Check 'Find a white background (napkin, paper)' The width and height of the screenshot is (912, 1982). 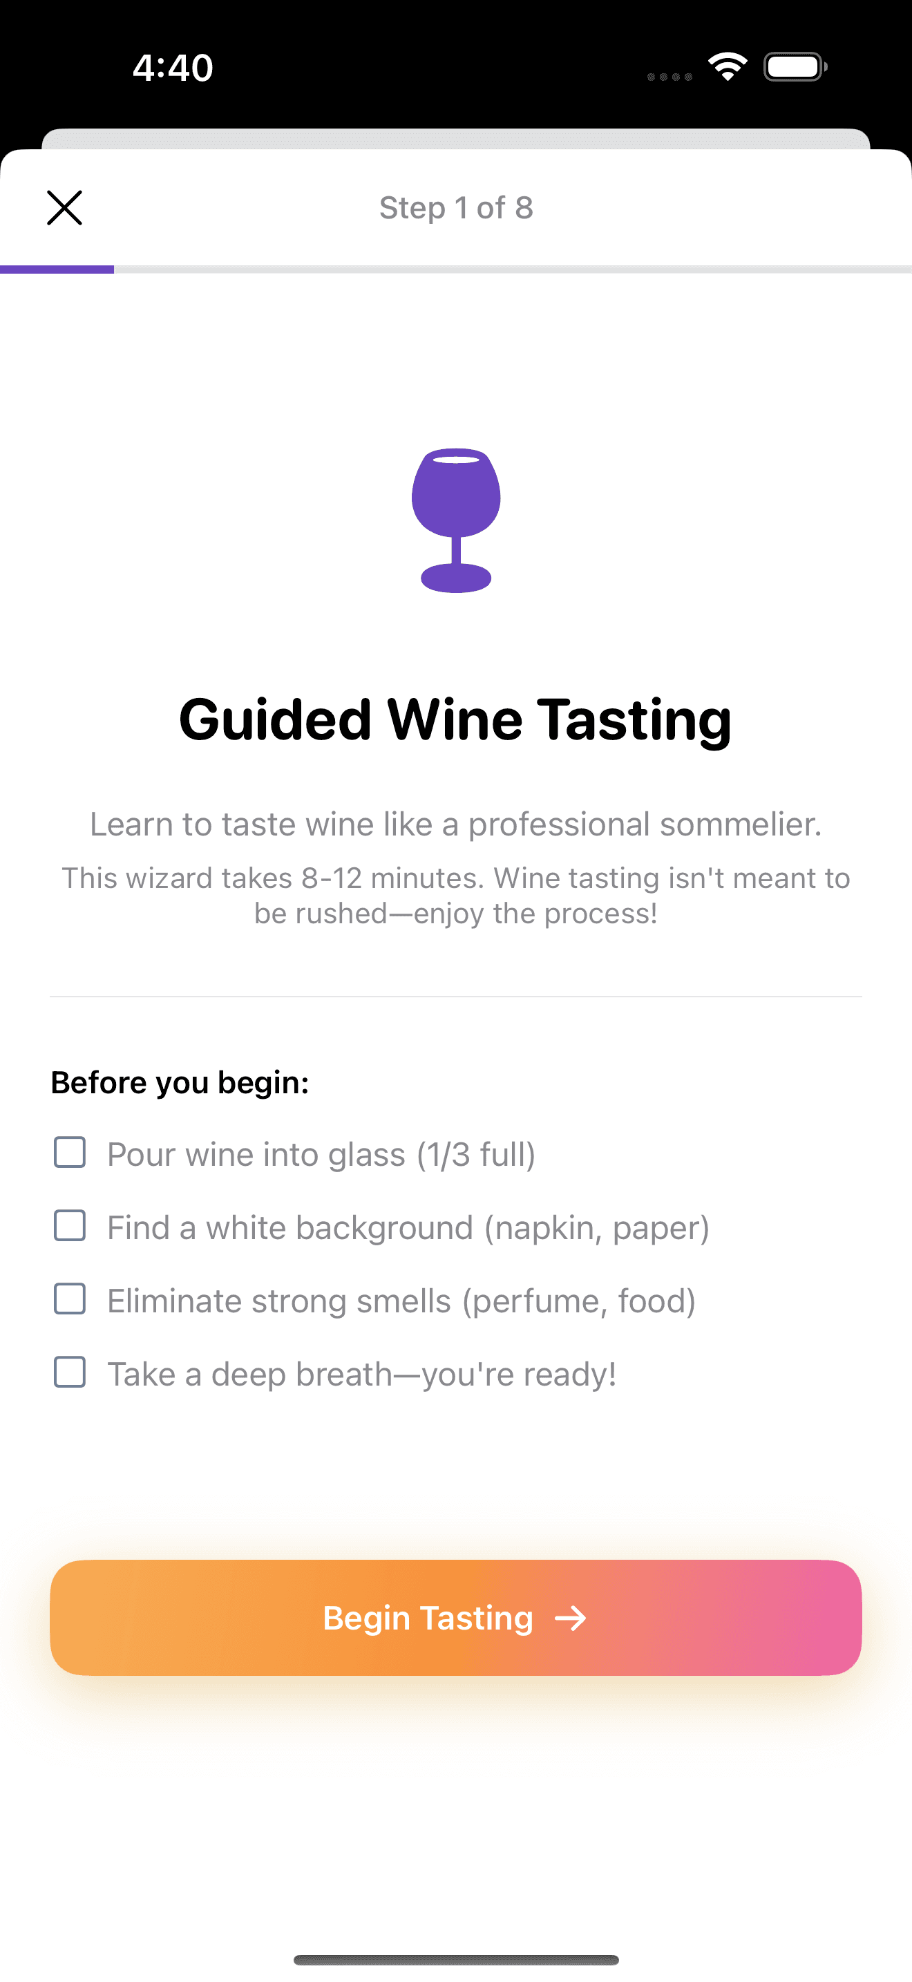(x=69, y=1227)
